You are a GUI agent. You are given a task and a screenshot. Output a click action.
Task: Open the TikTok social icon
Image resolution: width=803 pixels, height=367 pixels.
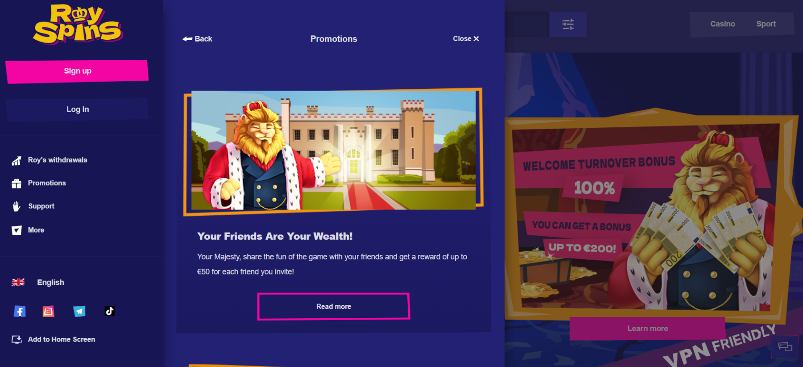coord(110,311)
